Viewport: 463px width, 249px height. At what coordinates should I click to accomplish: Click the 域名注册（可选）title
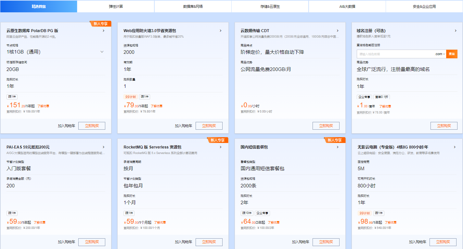371,31
